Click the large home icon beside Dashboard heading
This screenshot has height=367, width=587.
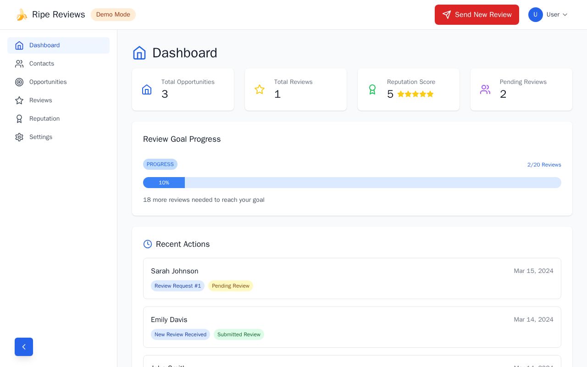pos(139,53)
